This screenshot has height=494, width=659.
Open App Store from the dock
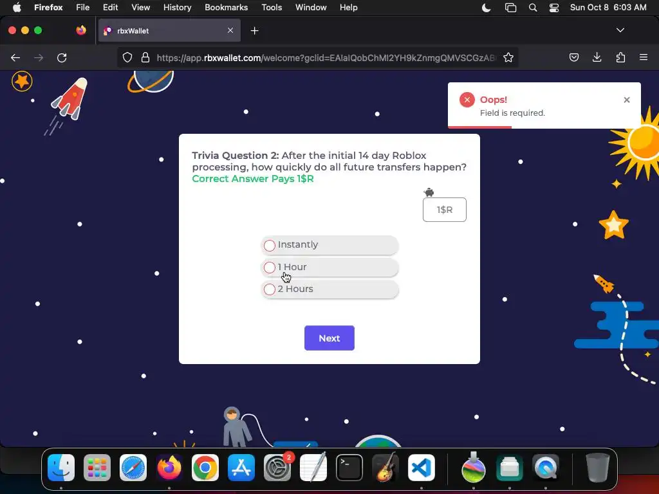click(x=241, y=468)
